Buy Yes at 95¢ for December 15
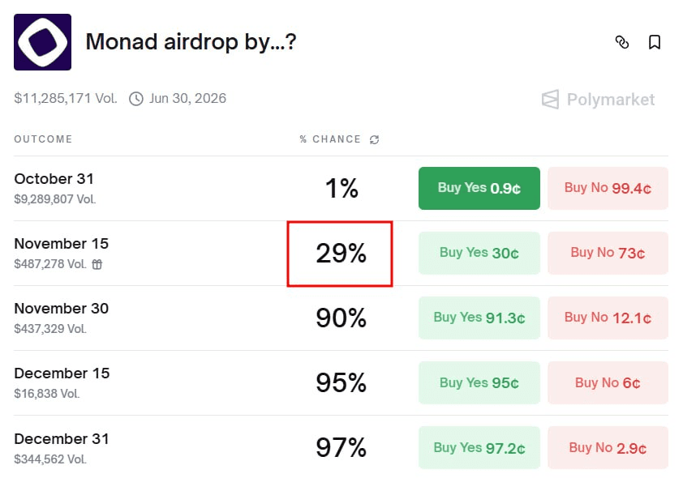 (x=479, y=382)
